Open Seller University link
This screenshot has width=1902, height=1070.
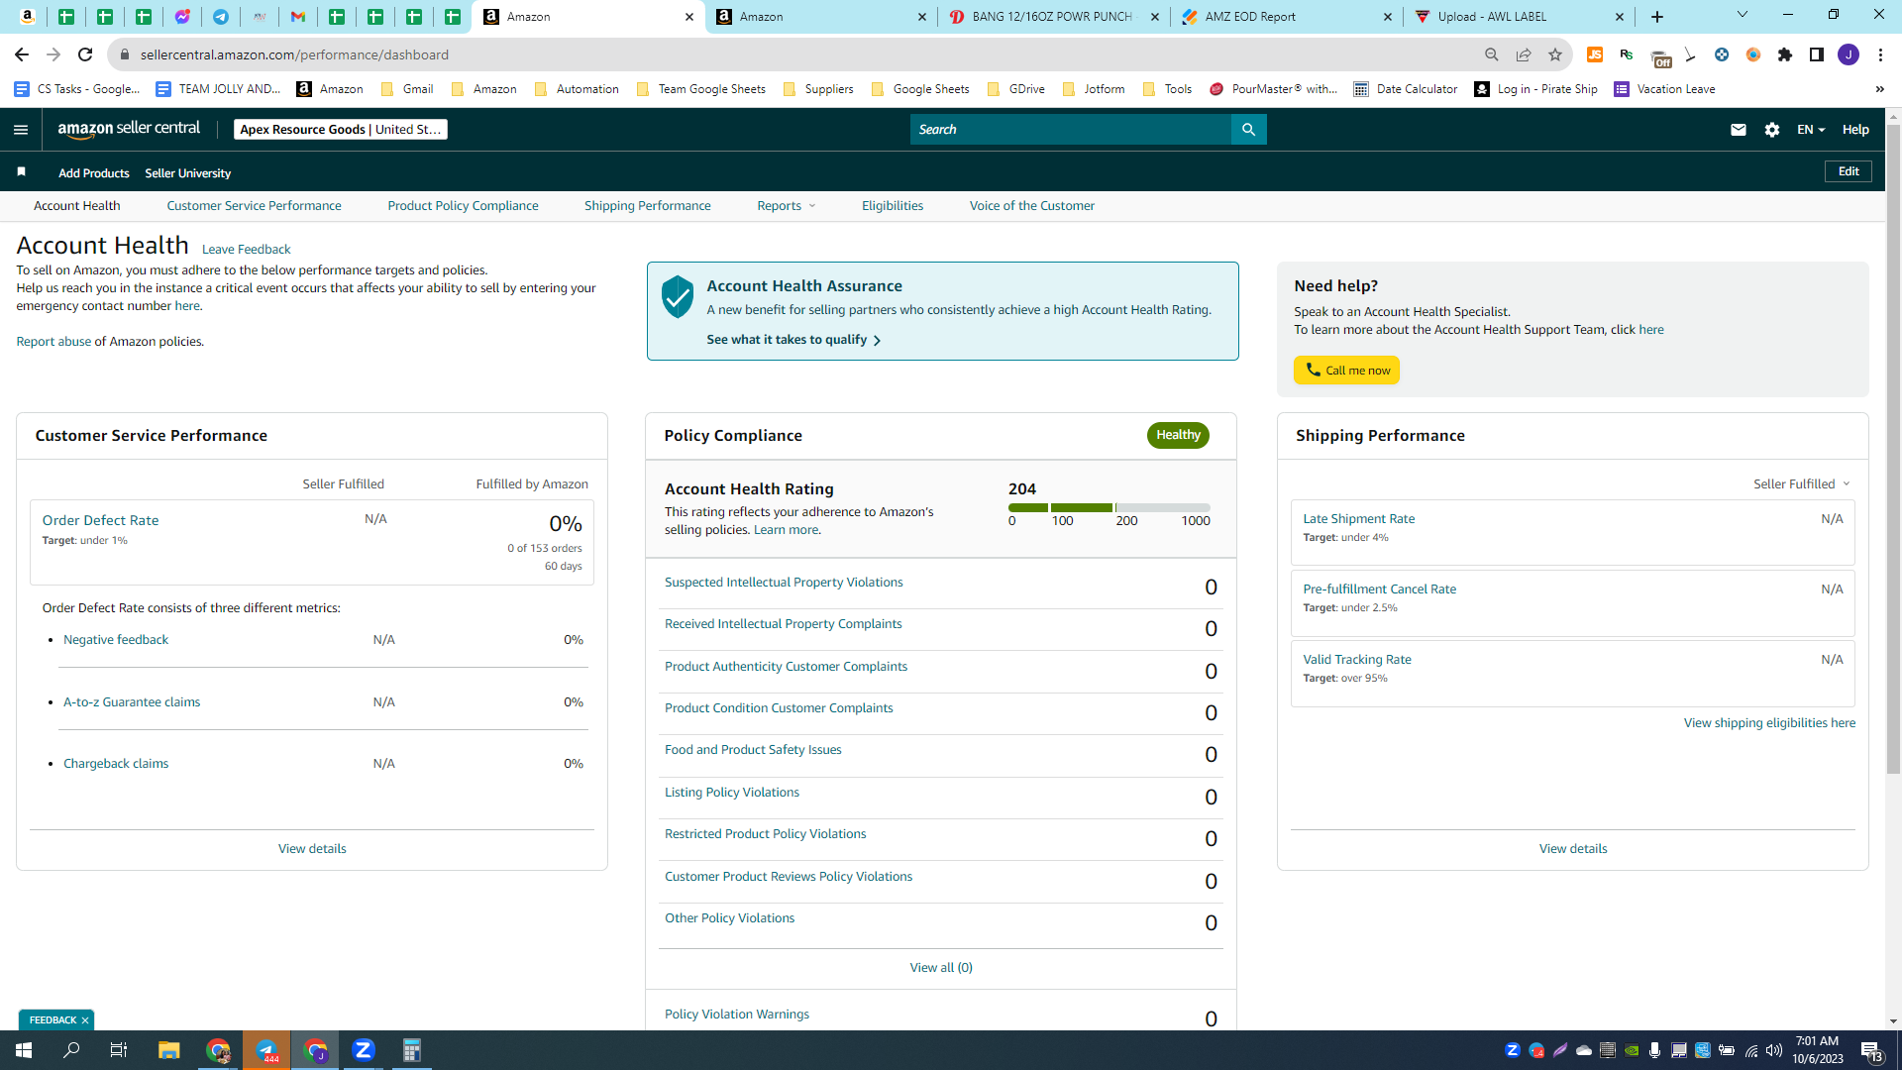[x=188, y=173]
